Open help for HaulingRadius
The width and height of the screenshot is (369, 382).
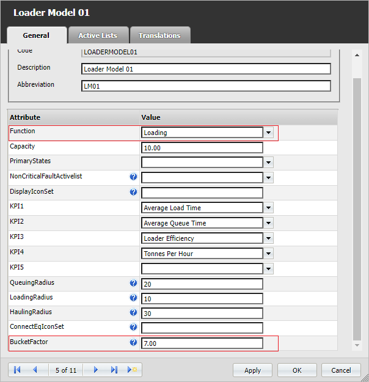133,312
